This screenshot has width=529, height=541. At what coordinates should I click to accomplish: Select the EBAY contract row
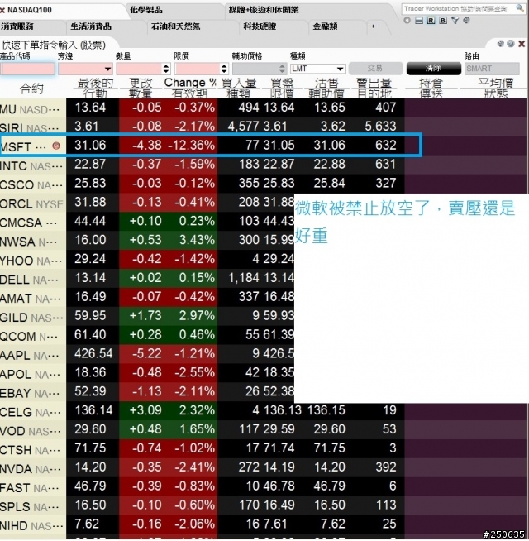point(33,394)
